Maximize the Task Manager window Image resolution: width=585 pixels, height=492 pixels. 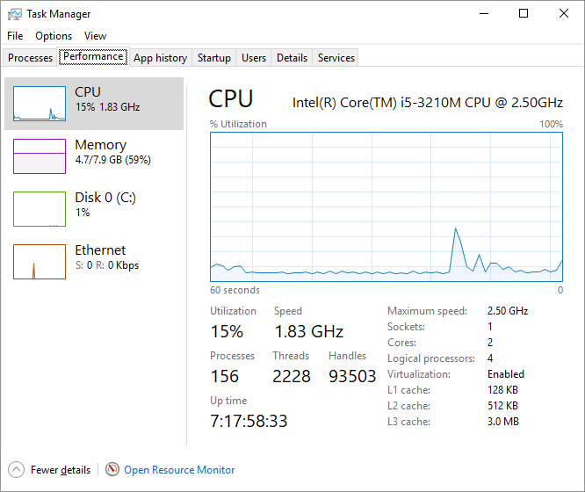point(524,14)
